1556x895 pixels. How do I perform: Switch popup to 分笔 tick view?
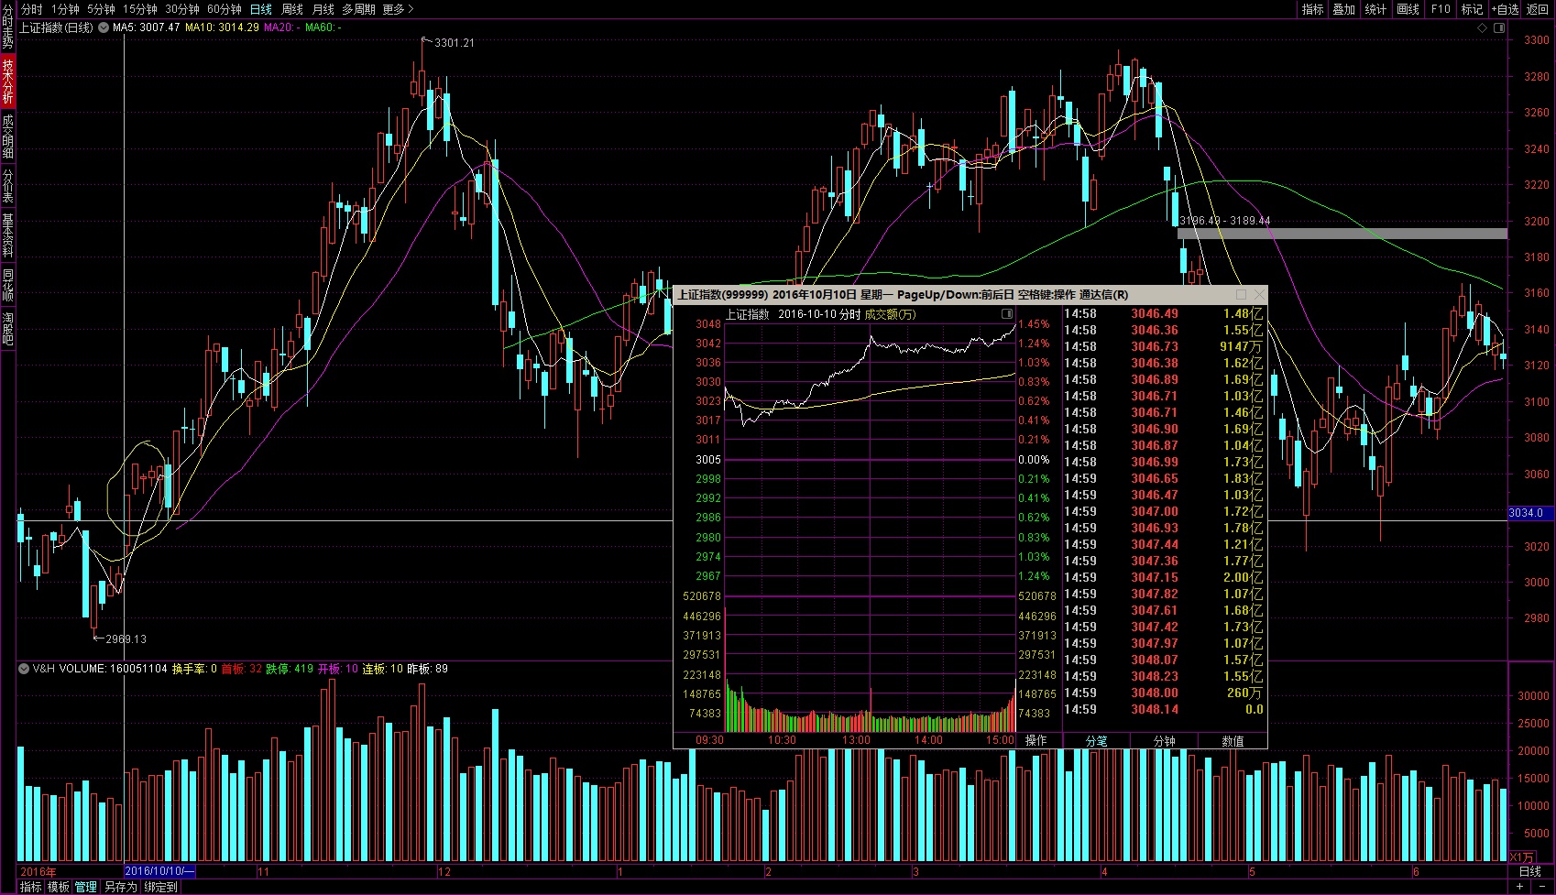1097,741
